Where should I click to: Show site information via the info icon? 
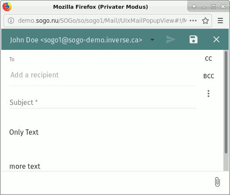click(x=11, y=21)
